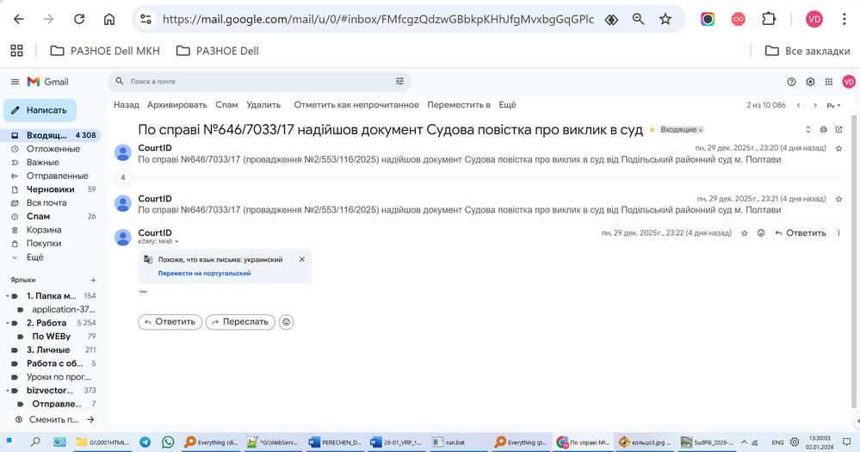Image resolution: width=860 pixels, height=452 pixels.
Task: Show hidden system tray icons
Action: tap(744, 443)
